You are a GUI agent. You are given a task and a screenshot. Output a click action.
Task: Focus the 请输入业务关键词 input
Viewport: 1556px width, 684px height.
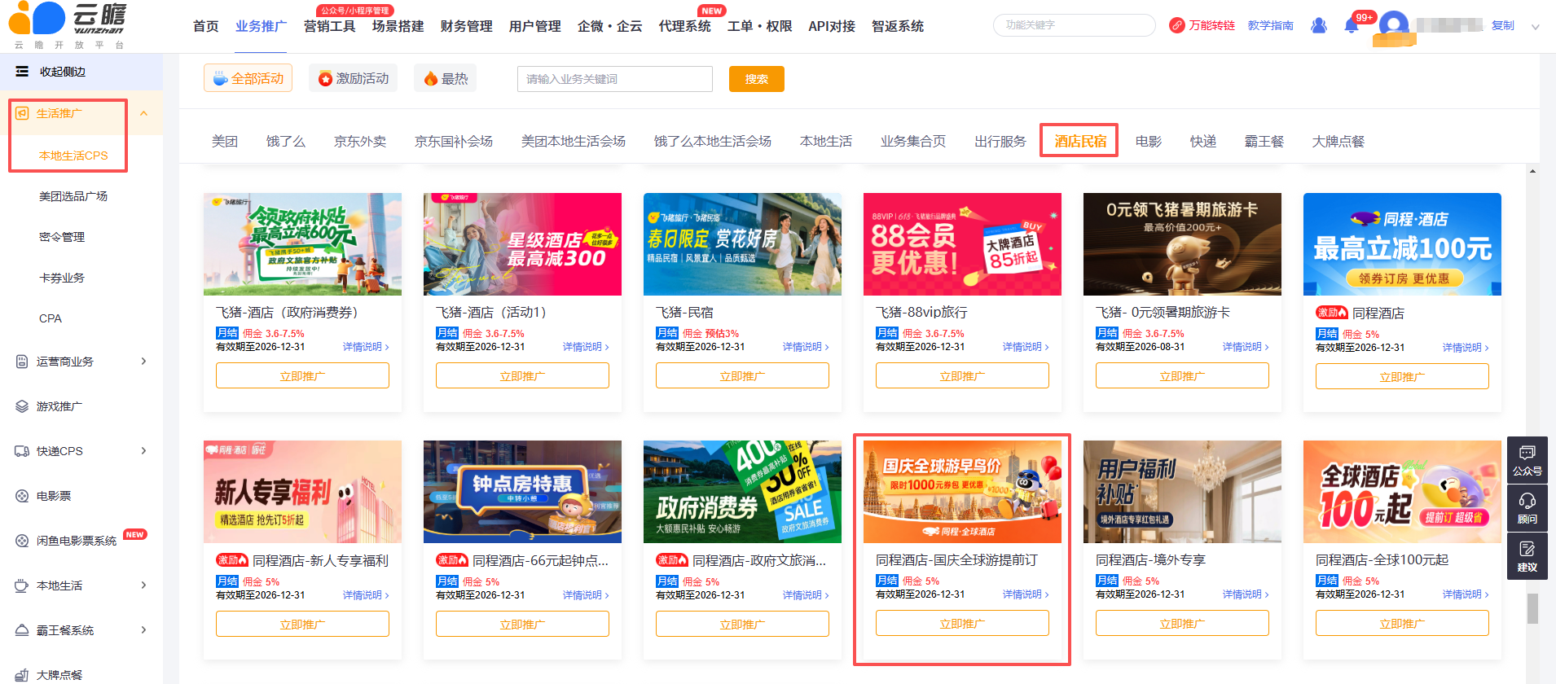click(615, 79)
